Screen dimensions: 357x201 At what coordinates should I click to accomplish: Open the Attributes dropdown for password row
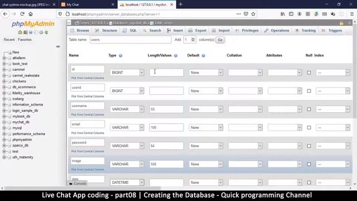point(285,146)
